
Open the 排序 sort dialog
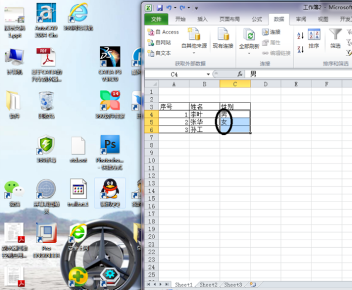click(314, 39)
